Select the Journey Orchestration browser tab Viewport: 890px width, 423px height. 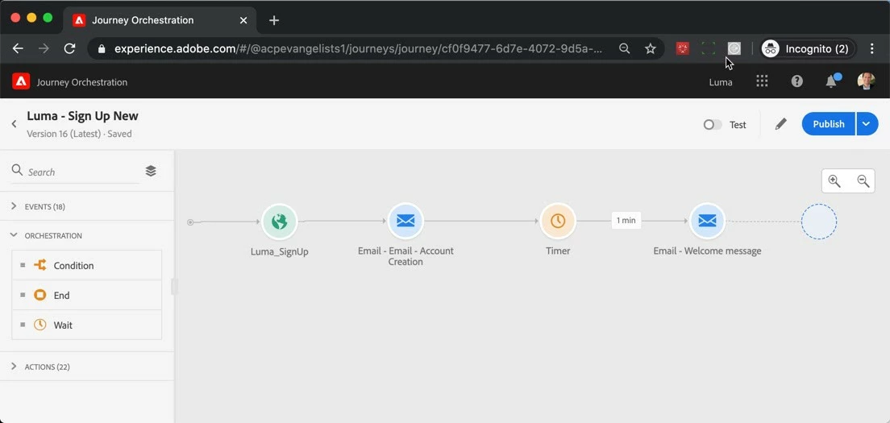pos(160,20)
